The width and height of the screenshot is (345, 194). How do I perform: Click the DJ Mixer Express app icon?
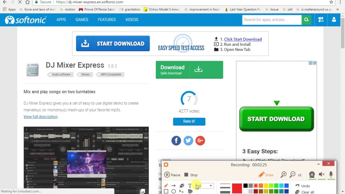click(33, 70)
